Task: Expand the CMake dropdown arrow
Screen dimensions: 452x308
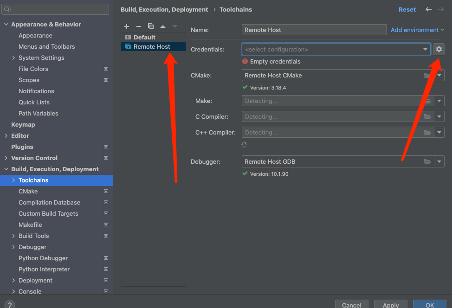Action: (439, 75)
